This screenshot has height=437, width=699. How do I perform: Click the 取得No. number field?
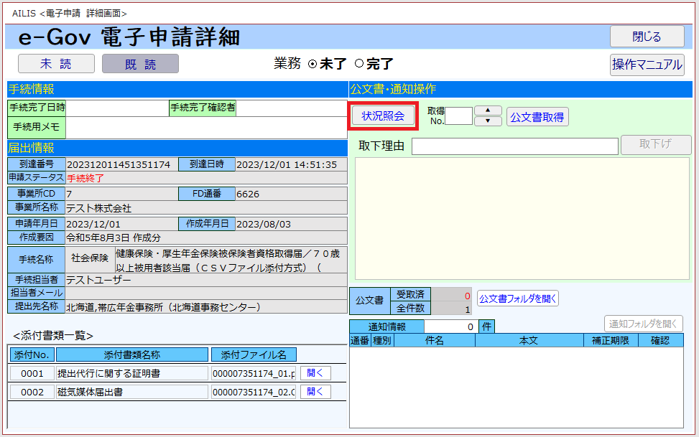click(459, 116)
